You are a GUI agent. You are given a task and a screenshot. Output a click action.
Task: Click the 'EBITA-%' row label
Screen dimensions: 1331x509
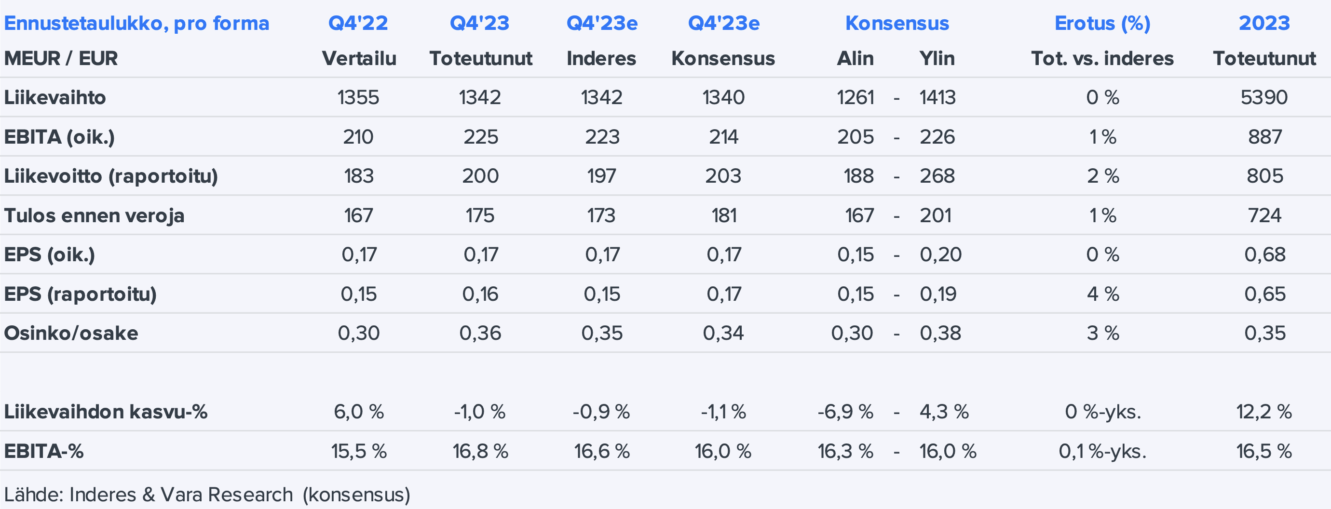coord(44,451)
